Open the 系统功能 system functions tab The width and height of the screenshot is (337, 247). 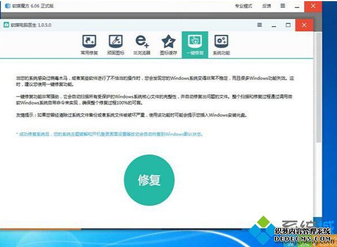pos(221,45)
